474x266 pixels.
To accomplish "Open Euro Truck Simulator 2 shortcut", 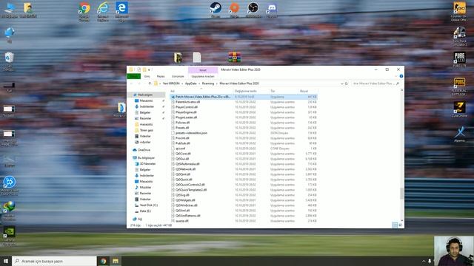I will (459, 36).
